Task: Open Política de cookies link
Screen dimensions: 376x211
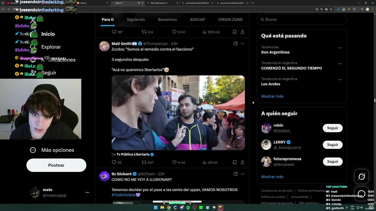Action: pyautogui.click(x=273, y=197)
